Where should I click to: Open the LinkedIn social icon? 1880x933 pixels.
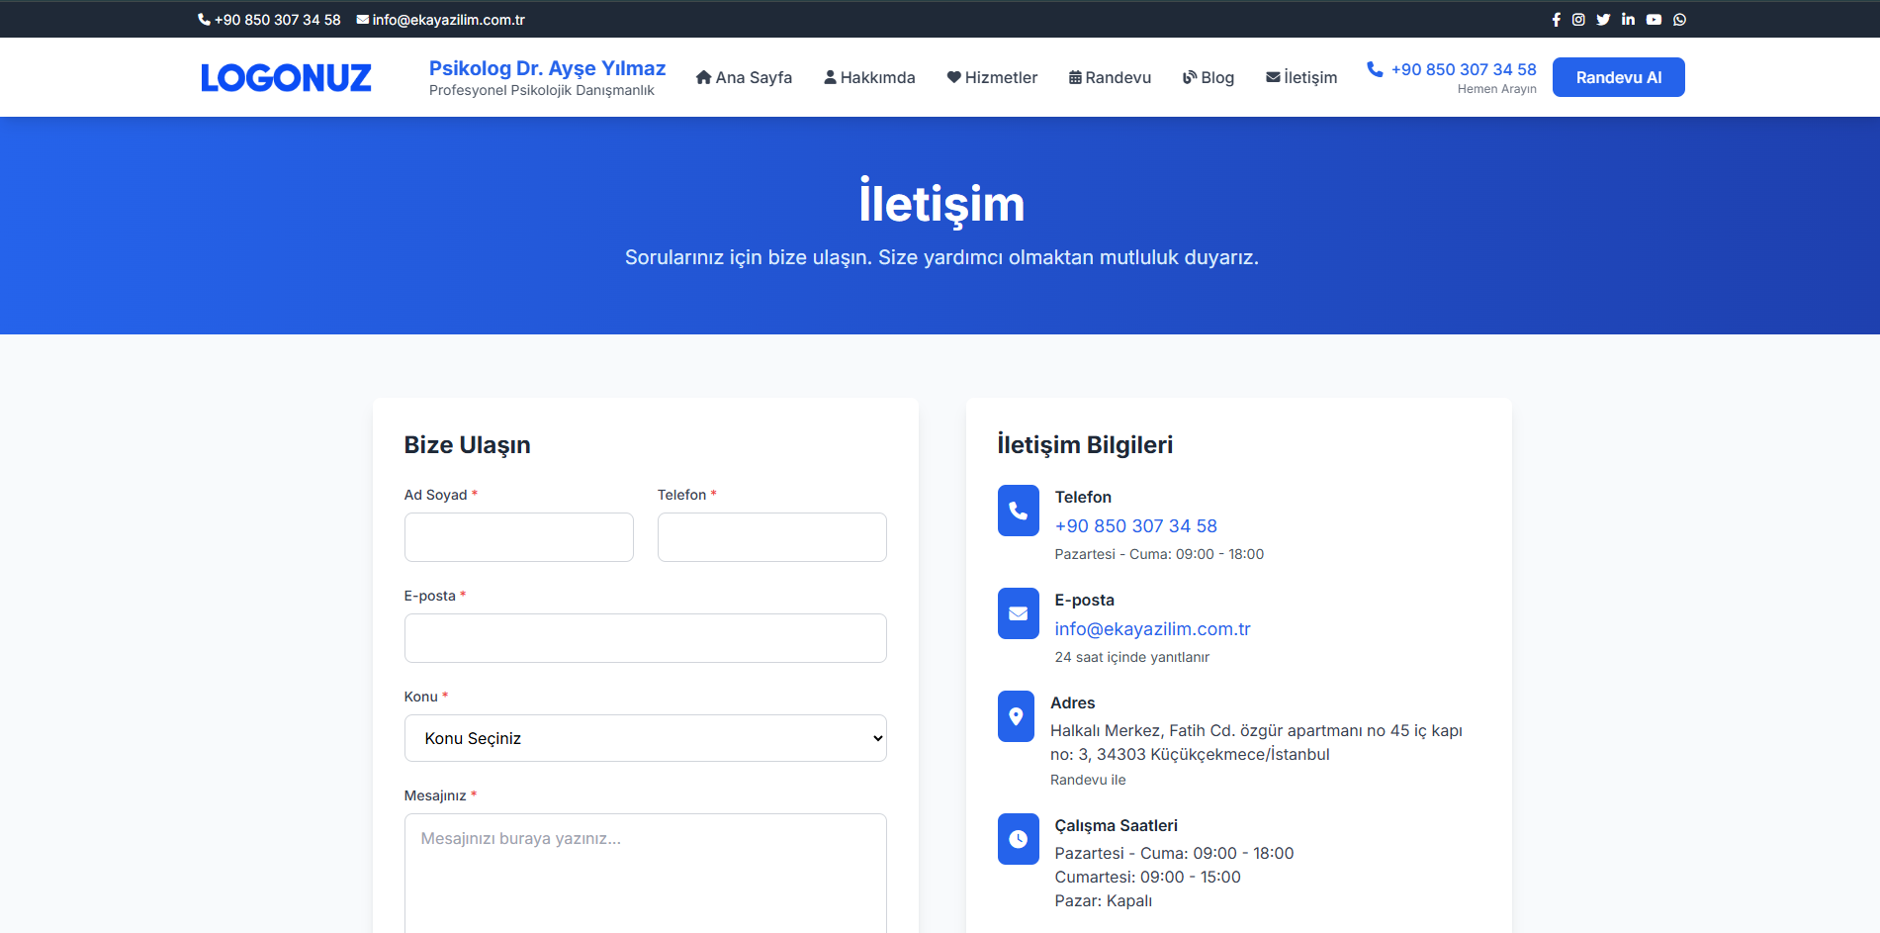[x=1628, y=20]
